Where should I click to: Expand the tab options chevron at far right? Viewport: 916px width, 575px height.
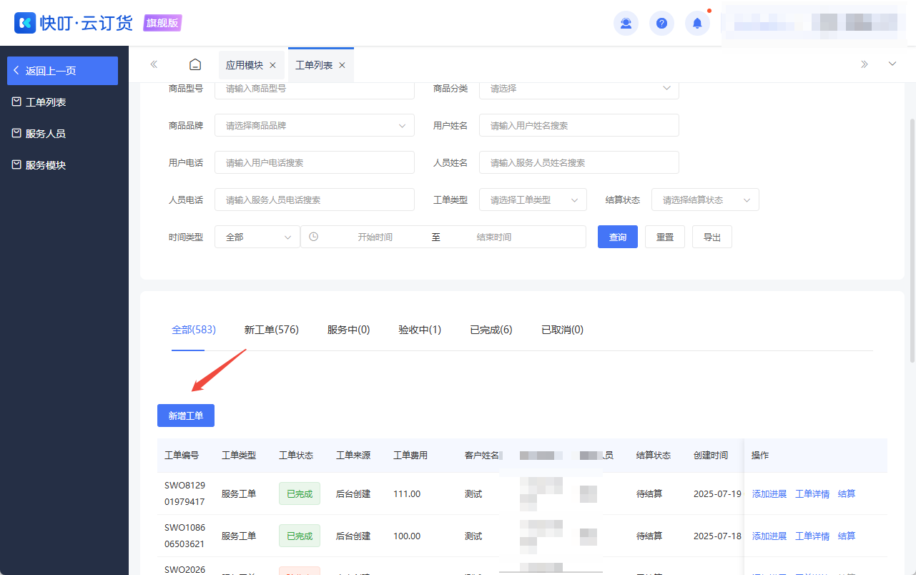tap(892, 64)
